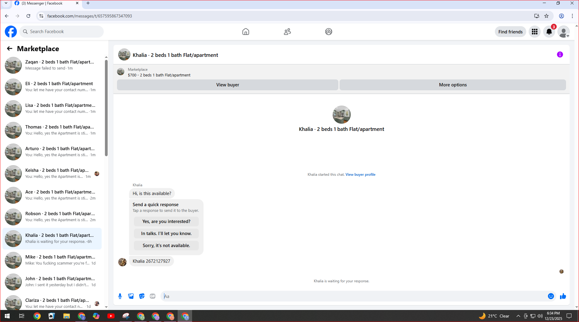Open Keisha conversation in chat list
The width and height of the screenshot is (579, 322).
(x=52, y=173)
